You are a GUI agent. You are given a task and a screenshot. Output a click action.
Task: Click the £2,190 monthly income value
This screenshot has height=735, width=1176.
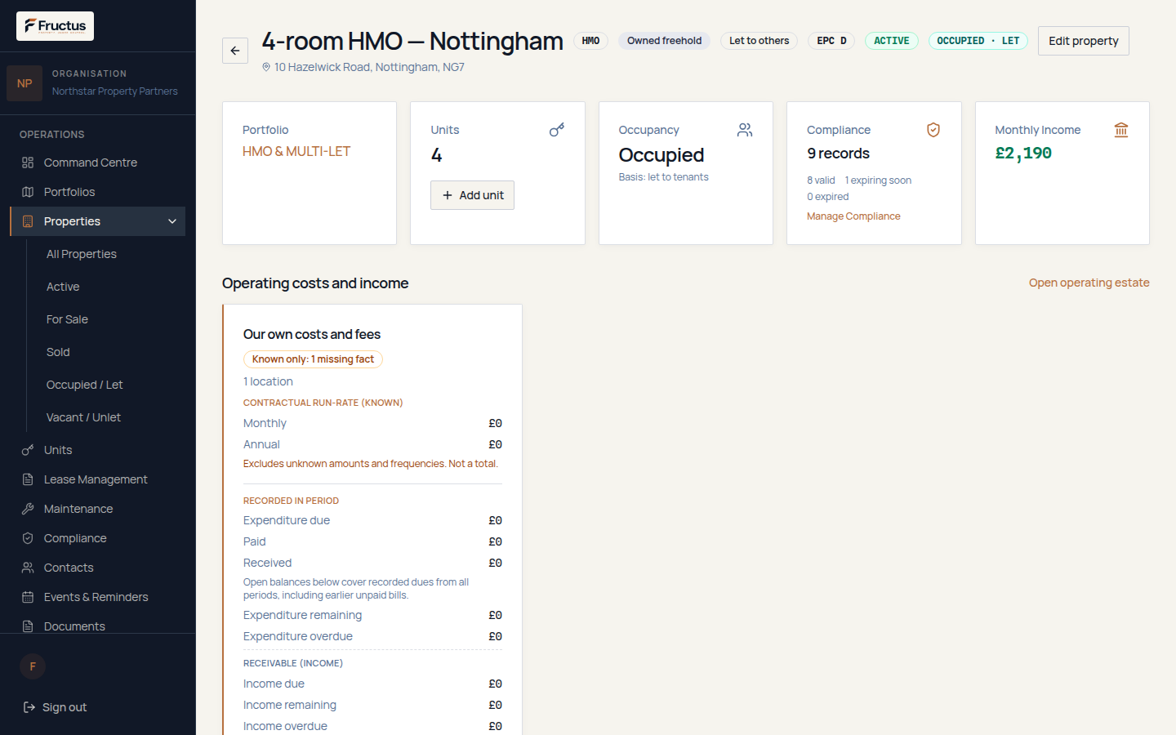point(1023,153)
